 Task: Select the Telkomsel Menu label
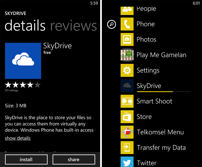[160, 132]
